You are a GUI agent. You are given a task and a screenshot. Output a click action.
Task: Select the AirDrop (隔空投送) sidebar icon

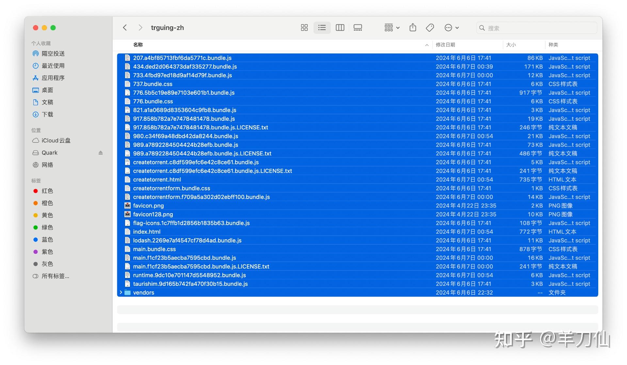(x=36, y=53)
